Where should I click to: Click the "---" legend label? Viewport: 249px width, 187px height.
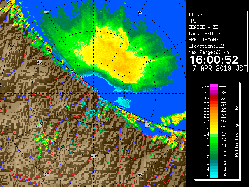[223, 86]
